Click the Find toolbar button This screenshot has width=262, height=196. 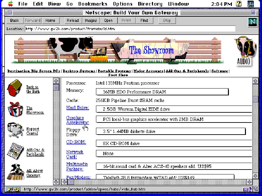coord(144,21)
